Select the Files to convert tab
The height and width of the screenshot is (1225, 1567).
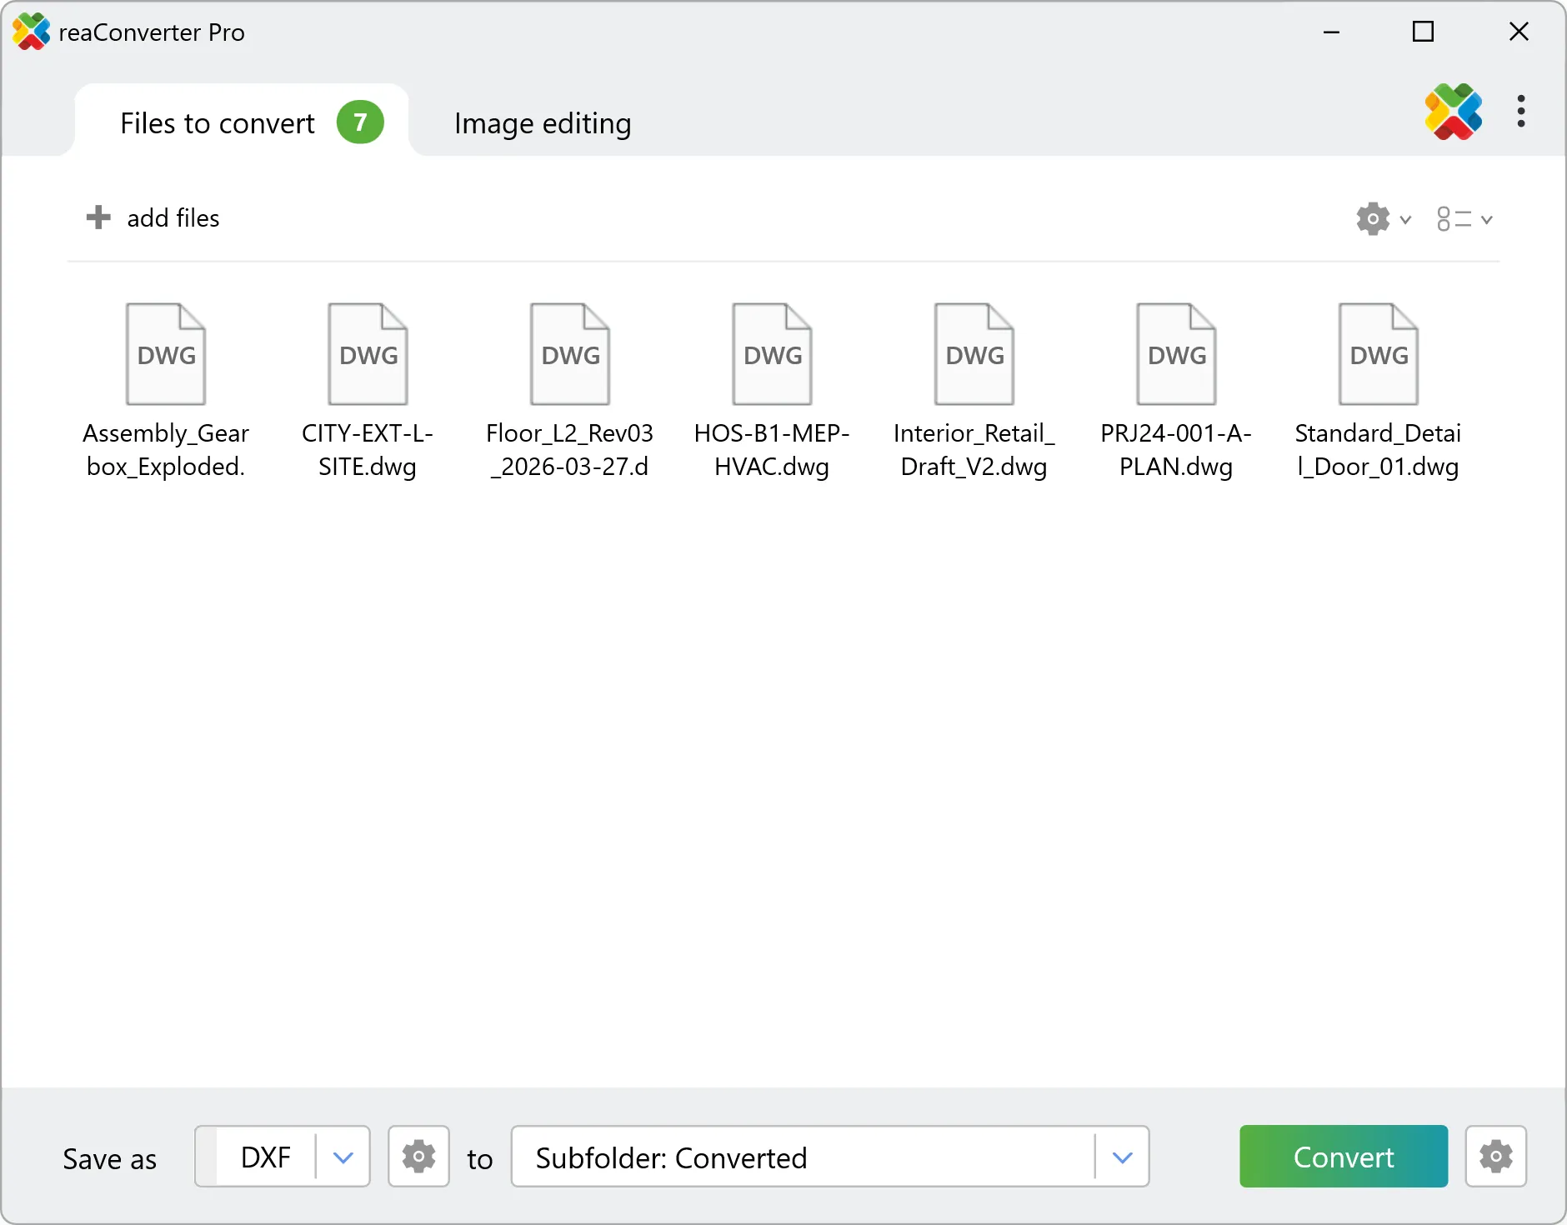pos(217,122)
